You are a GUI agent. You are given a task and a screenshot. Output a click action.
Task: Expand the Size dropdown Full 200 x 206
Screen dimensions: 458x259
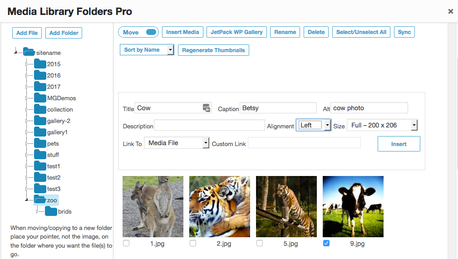382,125
